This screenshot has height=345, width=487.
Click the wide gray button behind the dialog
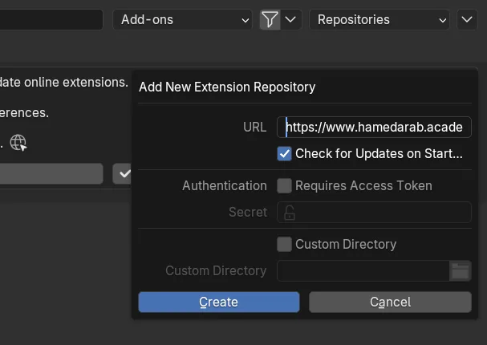point(51,173)
